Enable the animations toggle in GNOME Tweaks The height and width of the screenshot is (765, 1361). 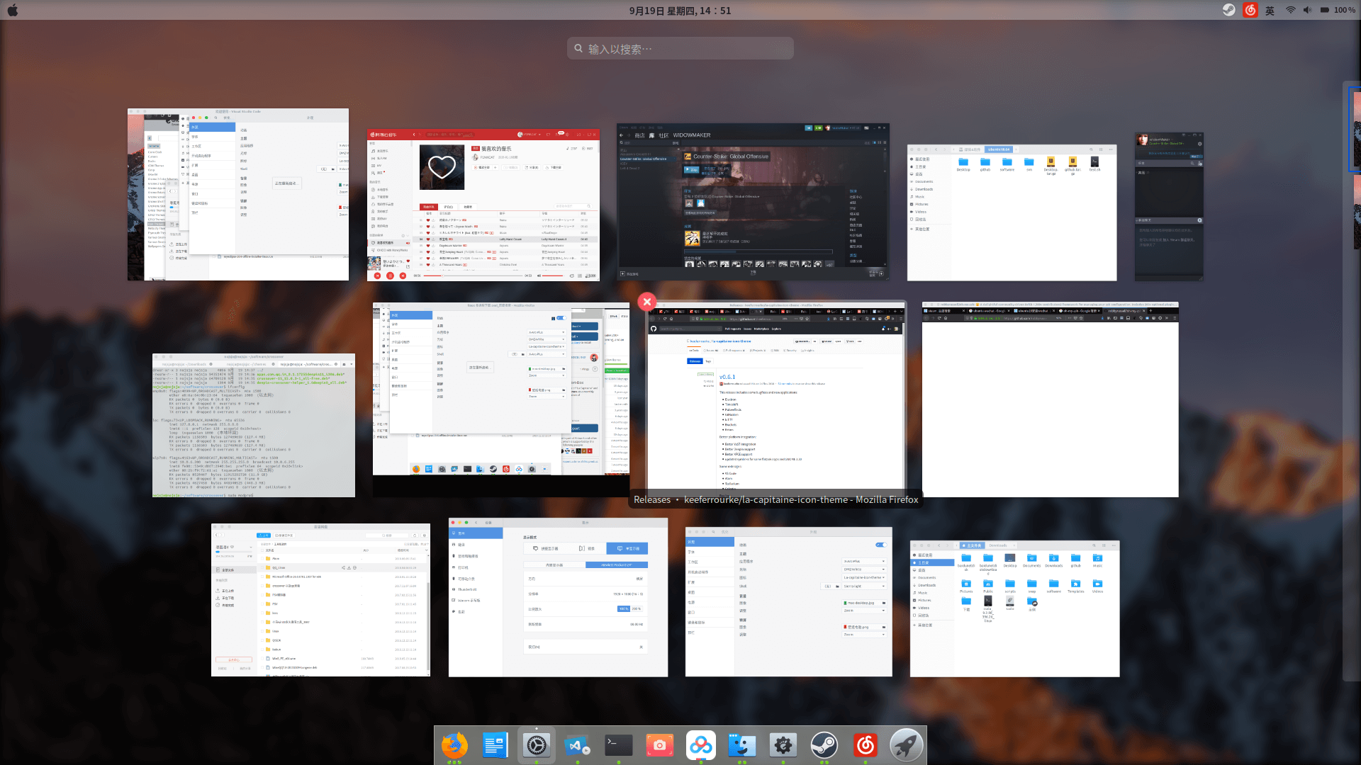pos(881,545)
